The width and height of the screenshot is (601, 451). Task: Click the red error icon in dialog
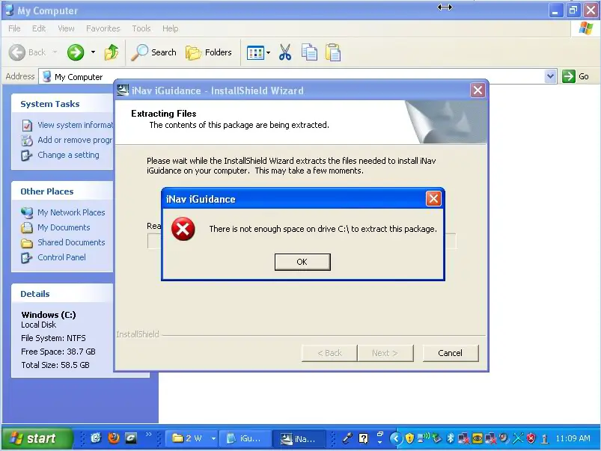tap(183, 229)
